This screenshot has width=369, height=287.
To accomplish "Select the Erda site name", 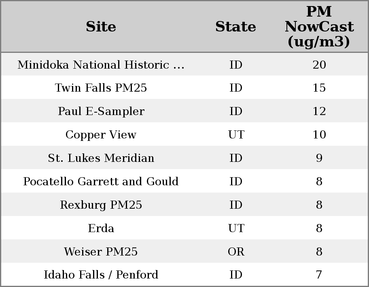I will pos(101,228).
